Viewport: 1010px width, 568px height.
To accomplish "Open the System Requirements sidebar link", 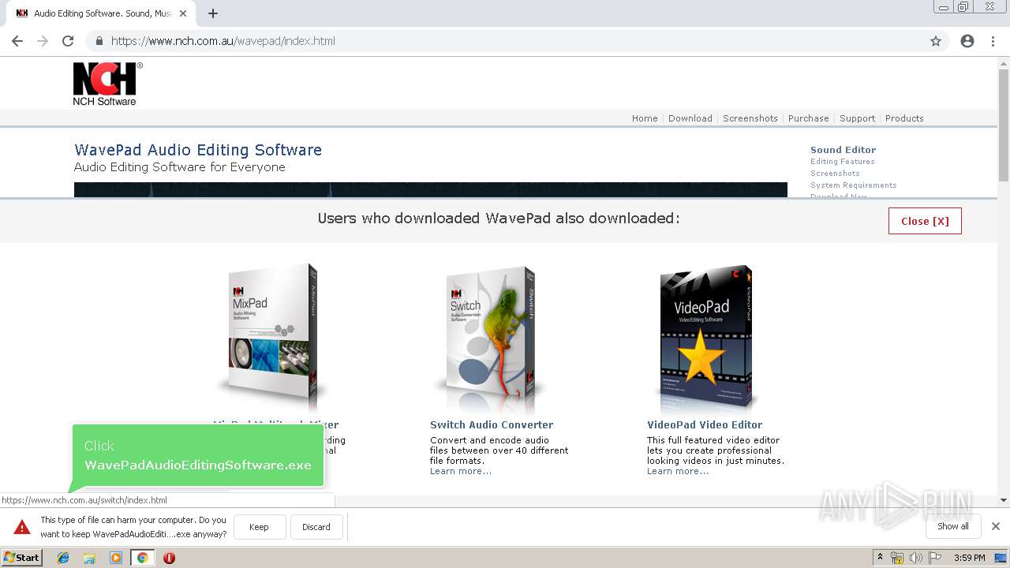I will (853, 185).
